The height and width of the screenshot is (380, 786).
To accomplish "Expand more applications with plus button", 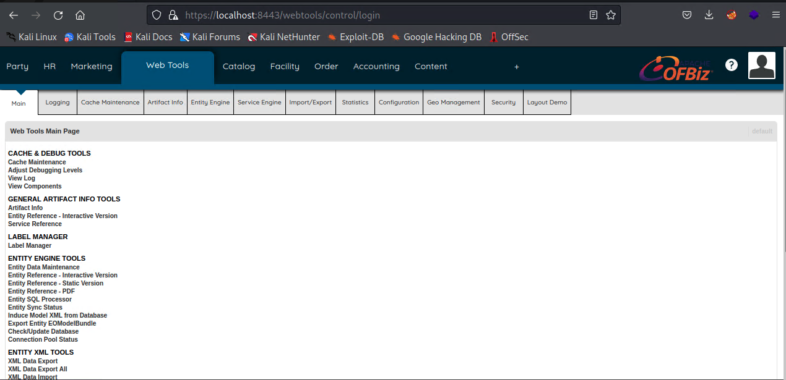I will click(x=517, y=67).
